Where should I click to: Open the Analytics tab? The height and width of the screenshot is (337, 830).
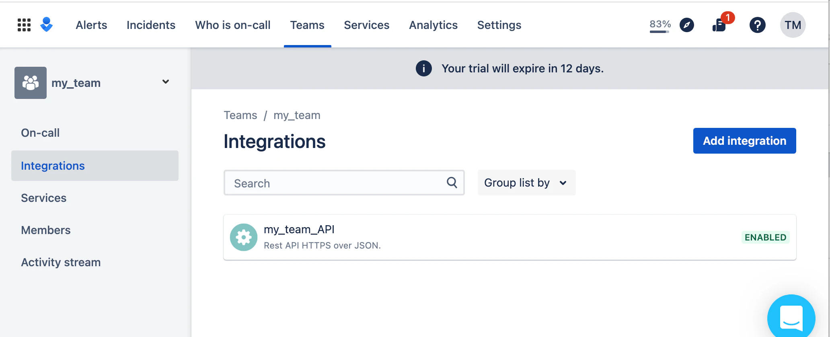click(433, 25)
